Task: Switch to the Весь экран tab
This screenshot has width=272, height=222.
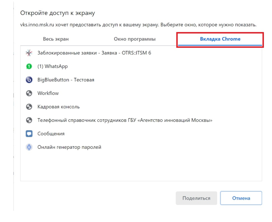Action: click(x=56, y=39)
